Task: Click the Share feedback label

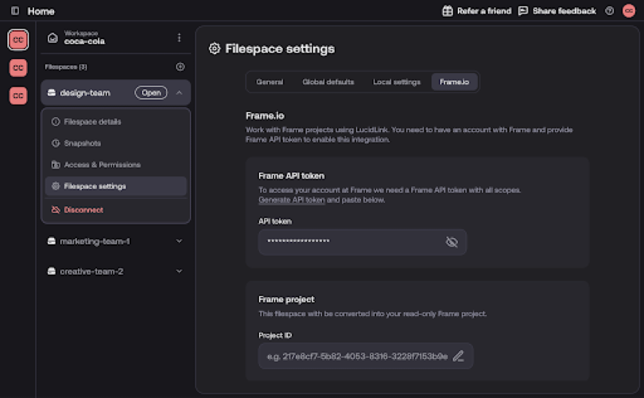Action: [x=564, y=10]
